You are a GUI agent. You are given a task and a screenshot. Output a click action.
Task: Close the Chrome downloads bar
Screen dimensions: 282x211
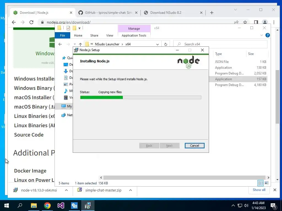click(x=275, y=190)
